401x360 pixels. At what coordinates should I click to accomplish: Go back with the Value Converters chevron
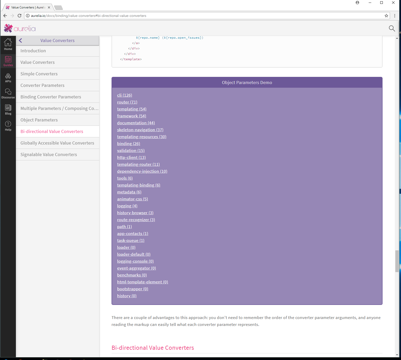coord(21,40)
